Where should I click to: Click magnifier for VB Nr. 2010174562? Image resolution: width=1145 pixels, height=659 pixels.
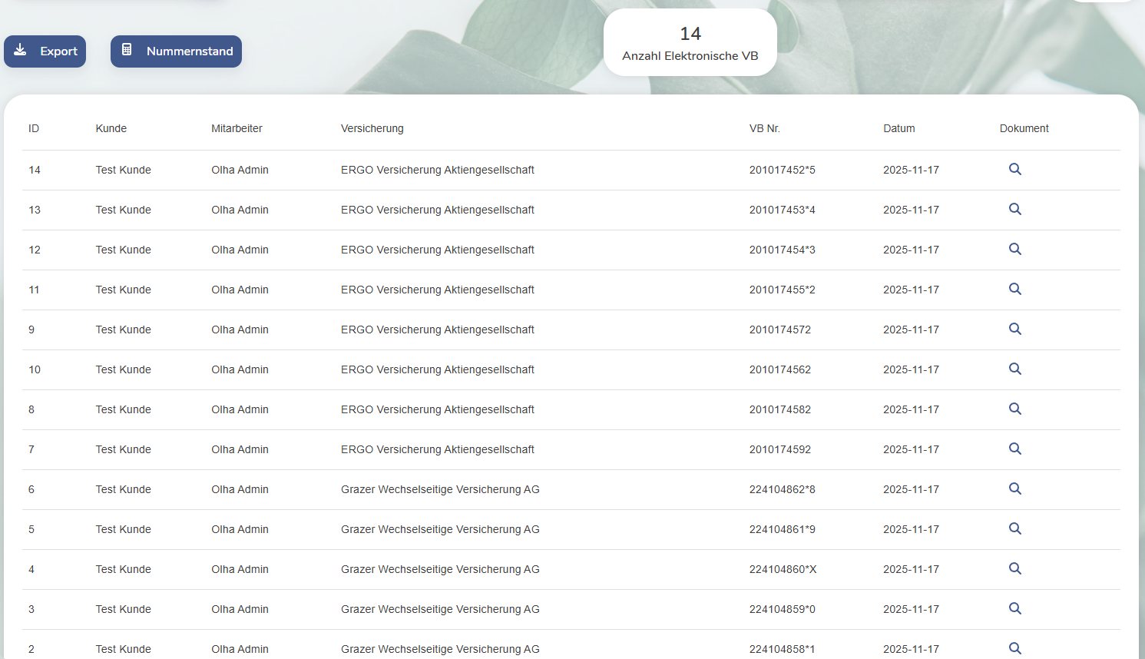(1014, 369)
